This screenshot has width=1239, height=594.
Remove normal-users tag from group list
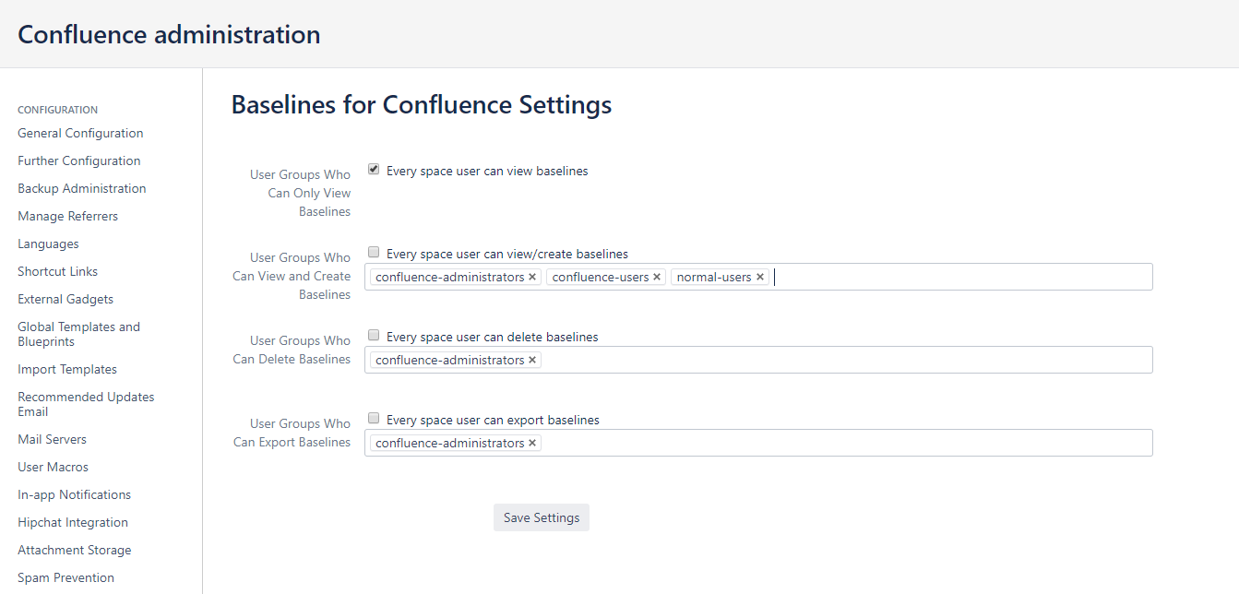click(760, 278)
